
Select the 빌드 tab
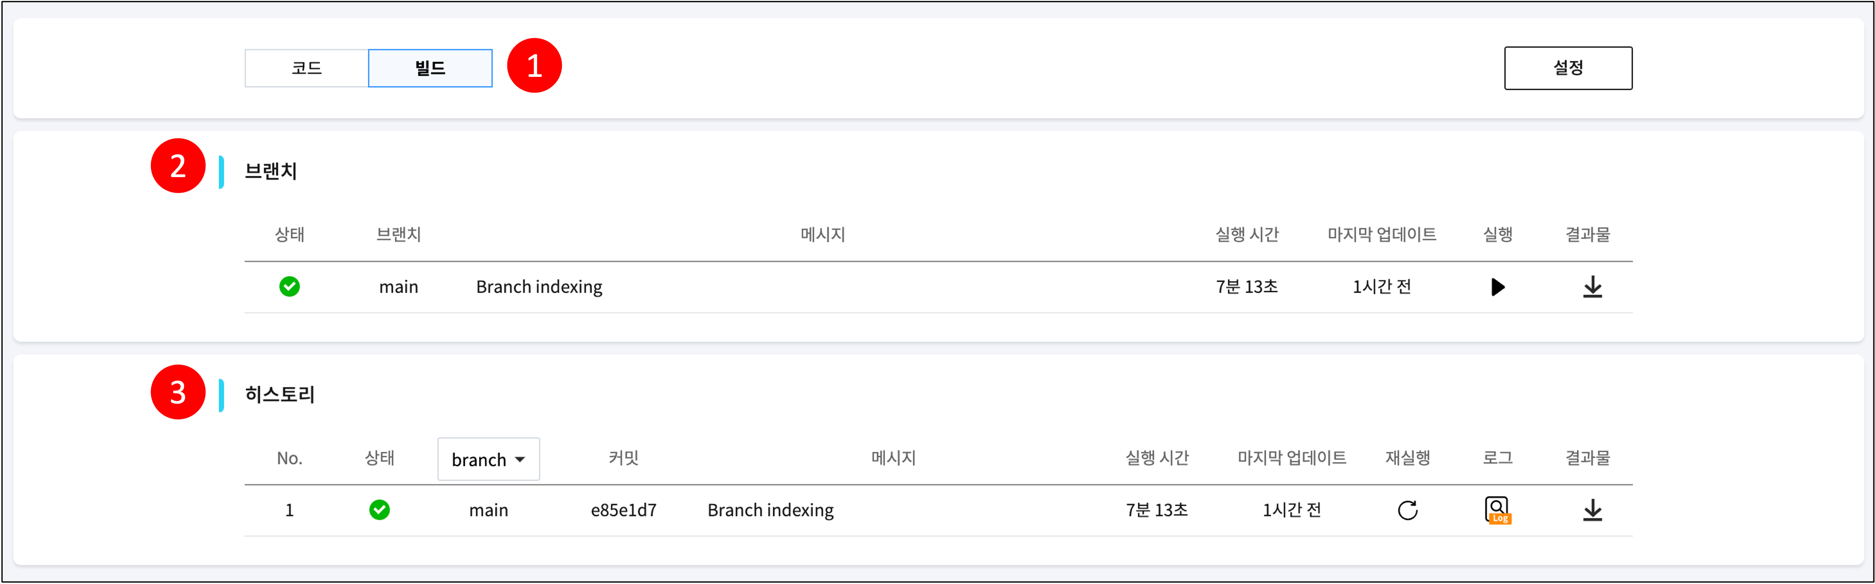[x=430, y=68]
